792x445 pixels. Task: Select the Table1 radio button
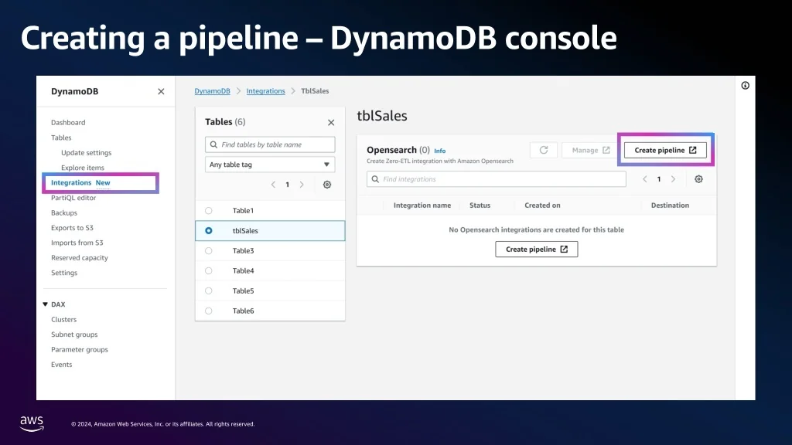point(209,211)
